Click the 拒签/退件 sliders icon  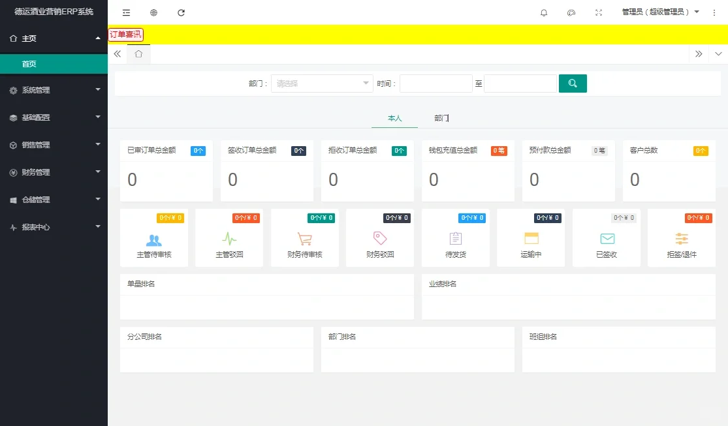tap(682, 239)
